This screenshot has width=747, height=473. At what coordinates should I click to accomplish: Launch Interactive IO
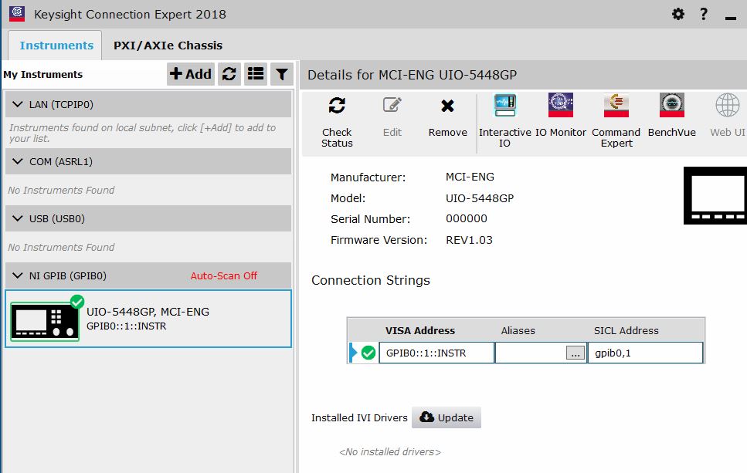pos(504,121)
